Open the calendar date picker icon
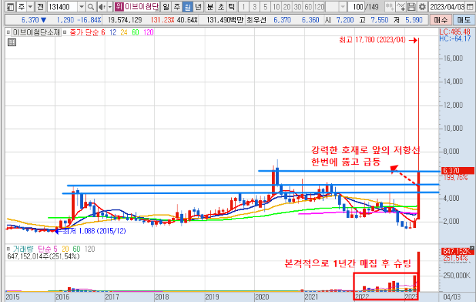The image size is (476, 302). 471,7
